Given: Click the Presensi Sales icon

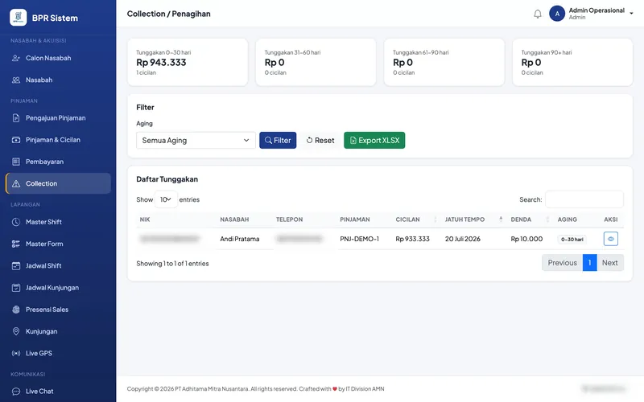Looking at the screenshot, I should (x=16, y=310).
